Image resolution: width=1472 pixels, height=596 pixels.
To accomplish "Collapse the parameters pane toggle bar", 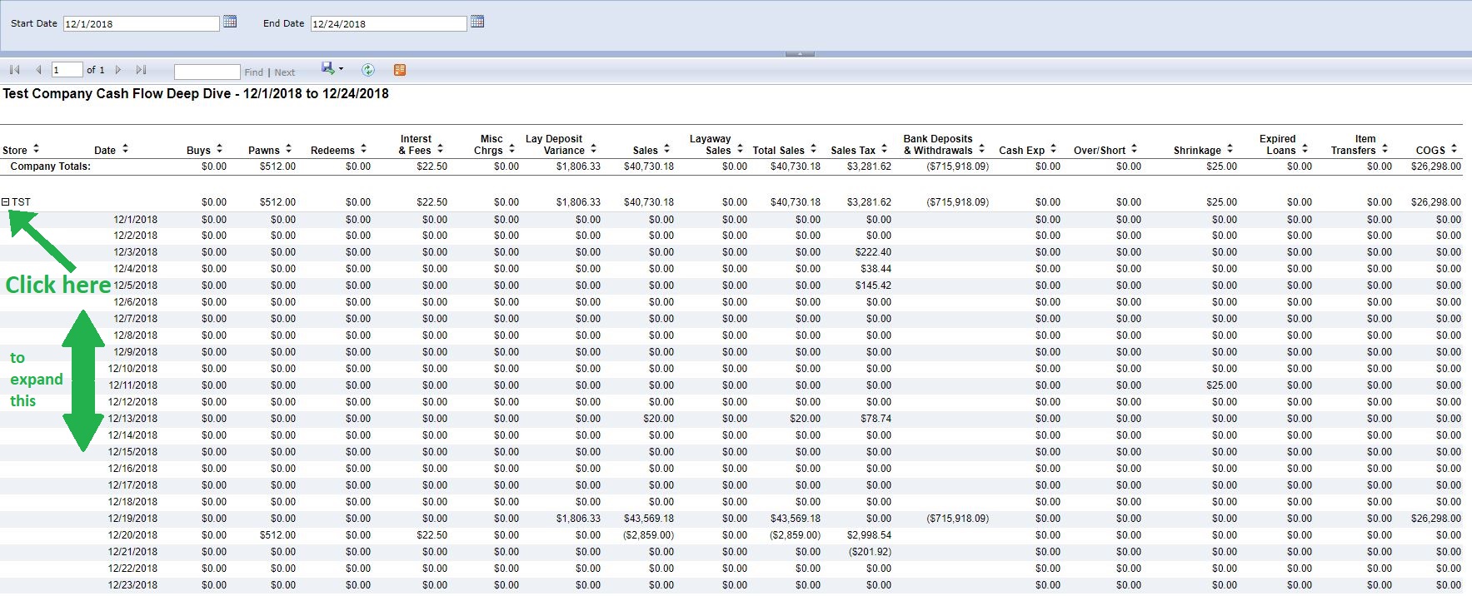I will [x=800, y=54].
